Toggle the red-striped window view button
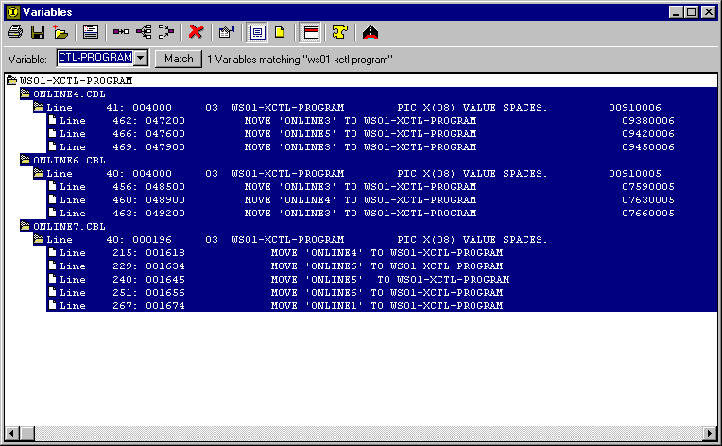This screenshot has height=446, width=722. pos(309,31)
